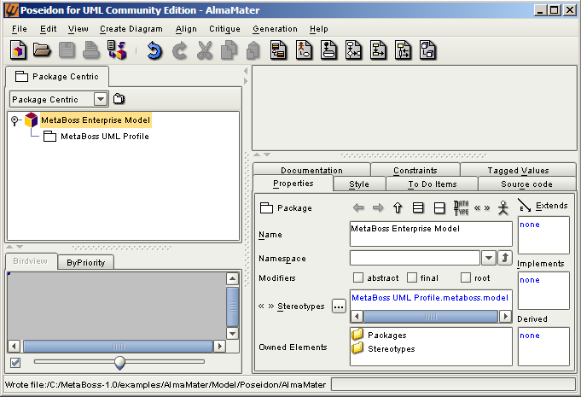581x397 pixels.
Task: Add a Data Type icon
Action: point(461,207)
